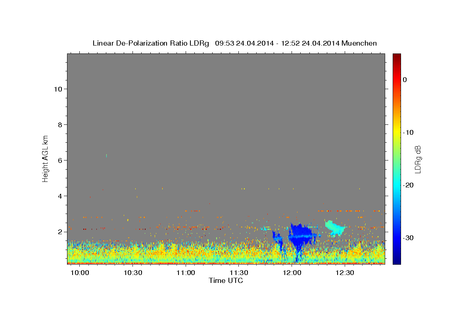Click the height tick label 8
The image size is (476, 317).
click(60, 125)
